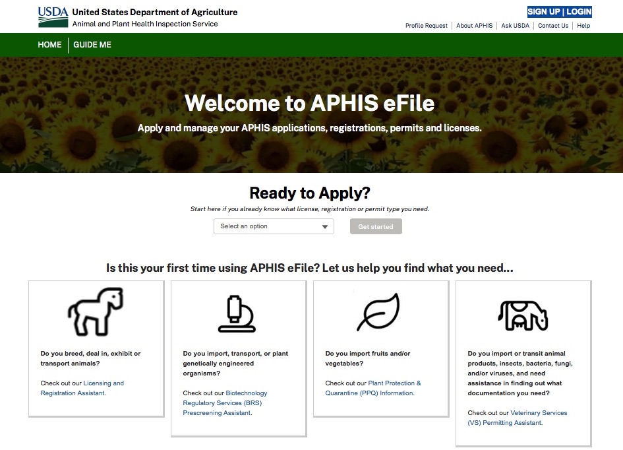Viewport: 623px width, 450px height.
Task: Click 'Animal and Plant Health Inspection Service' text
Action: (145, 24)
